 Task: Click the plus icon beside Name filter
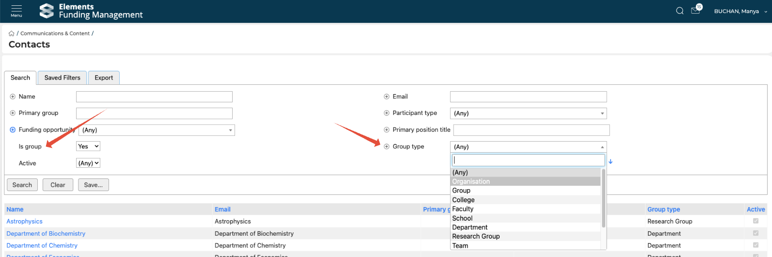pos(13,96)
